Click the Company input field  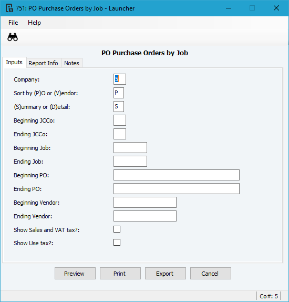(120, 79)
